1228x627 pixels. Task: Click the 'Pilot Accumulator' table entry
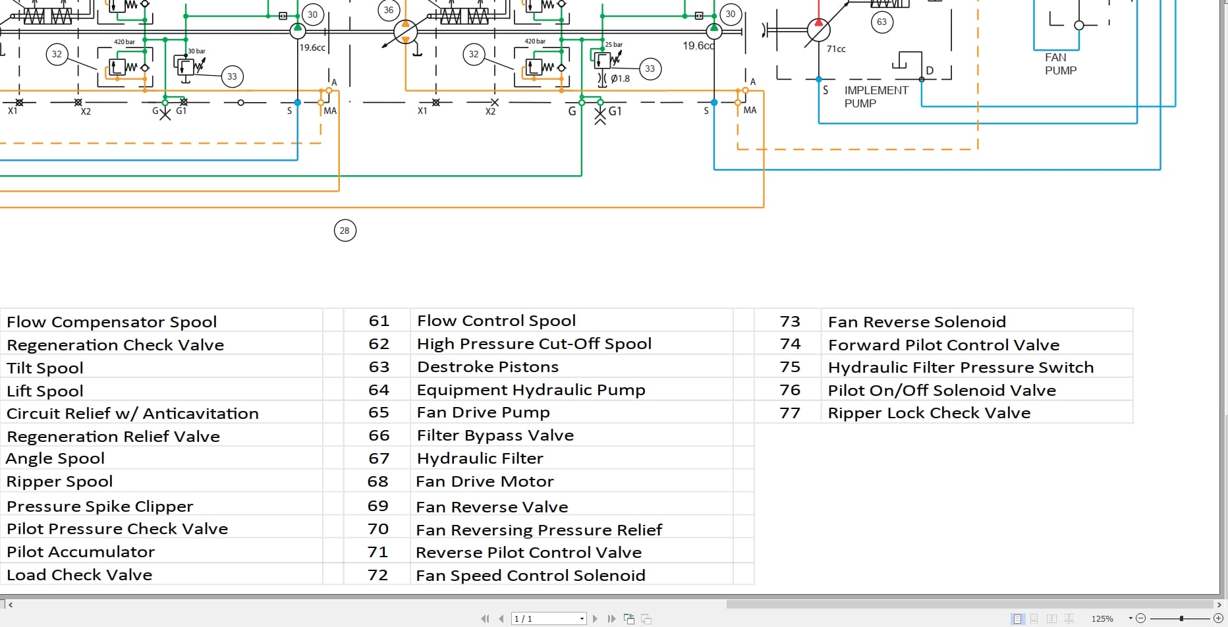pos(80,552)
